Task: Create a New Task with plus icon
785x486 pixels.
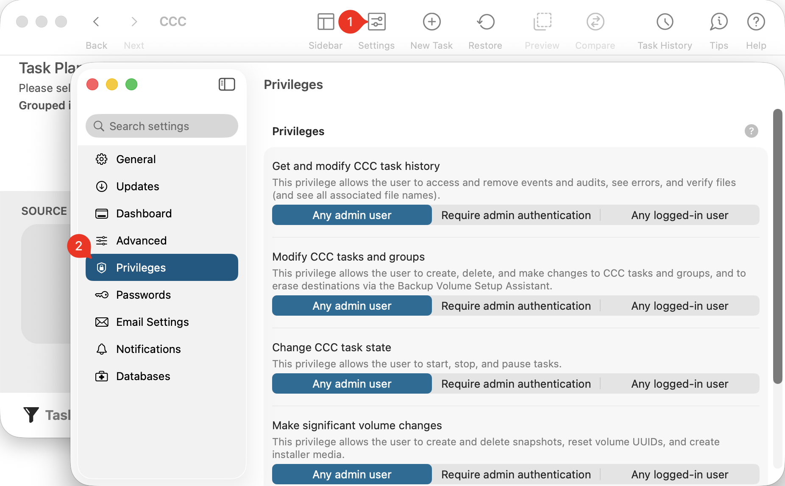Action: (x=431, y=22)
